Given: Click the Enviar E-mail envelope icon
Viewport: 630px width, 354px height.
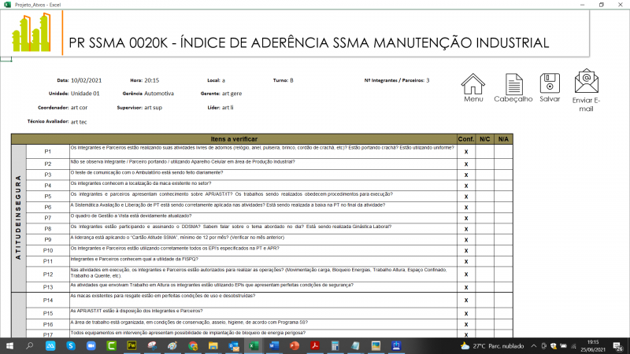Looking at the screenshot, I should 587,83.
